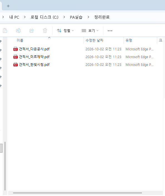
Task: Click the Paste clipboard icon
Action: point(5,31)
